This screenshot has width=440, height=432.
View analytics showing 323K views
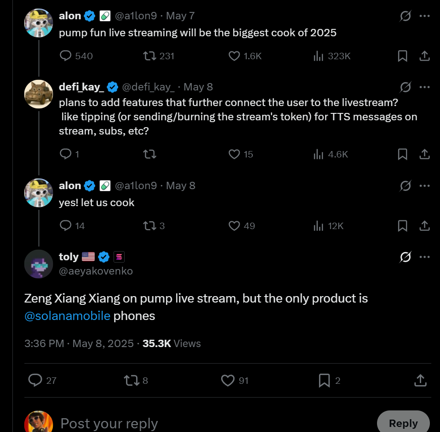332,56
